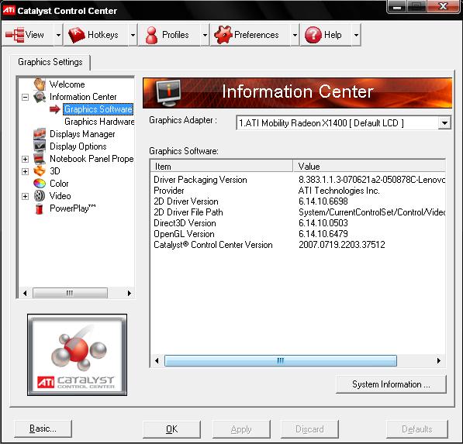Click the value 2007.0719.2203.37512

(342, 245)
